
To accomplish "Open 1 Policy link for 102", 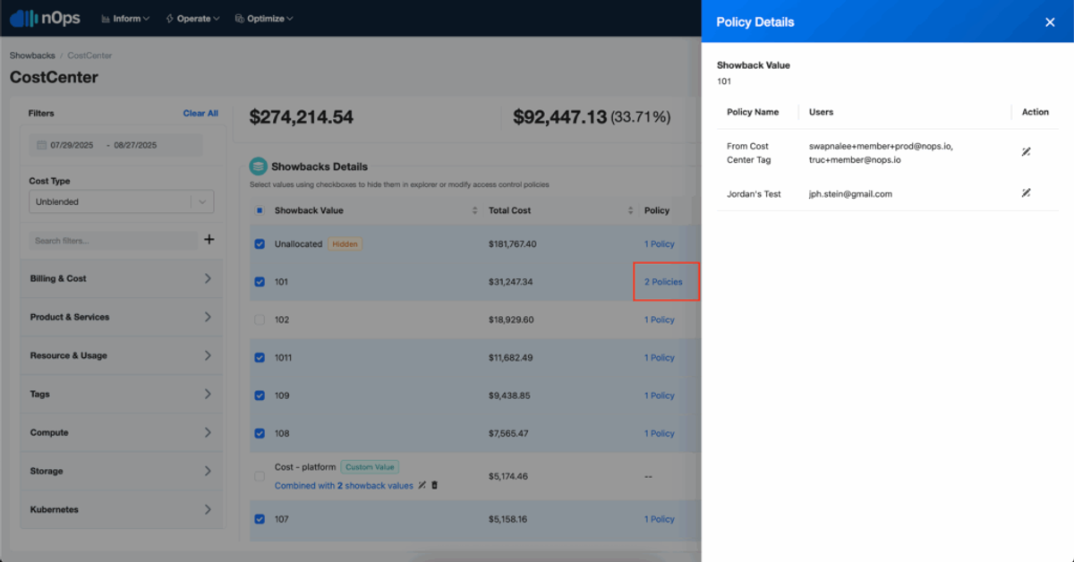I will tap(660, 319).
